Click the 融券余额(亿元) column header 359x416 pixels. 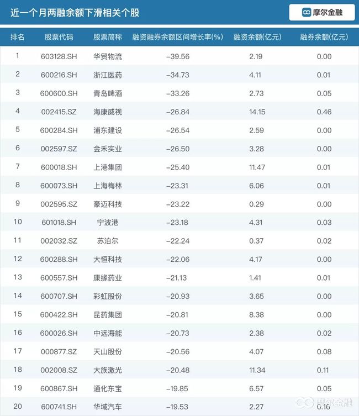(x=324, y=37)
